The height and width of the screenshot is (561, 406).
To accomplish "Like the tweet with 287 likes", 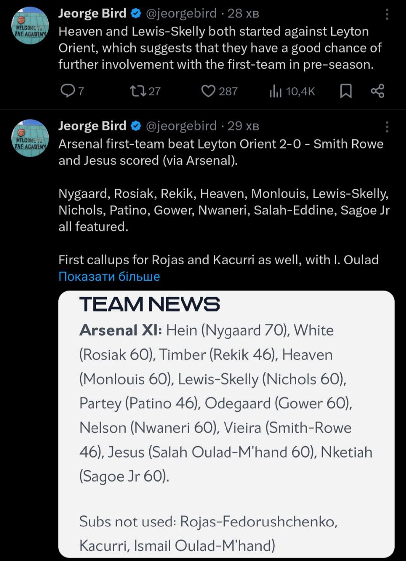I will 209,91.
